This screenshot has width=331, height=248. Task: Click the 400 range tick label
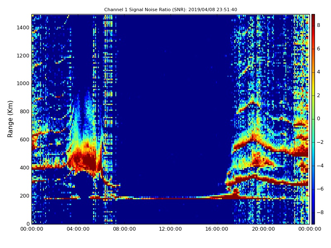pyautogui.click(x=24, y=168)
